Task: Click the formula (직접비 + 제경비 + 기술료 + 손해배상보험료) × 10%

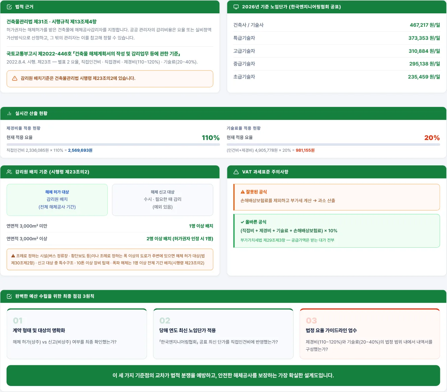Action: click(289, 231)
